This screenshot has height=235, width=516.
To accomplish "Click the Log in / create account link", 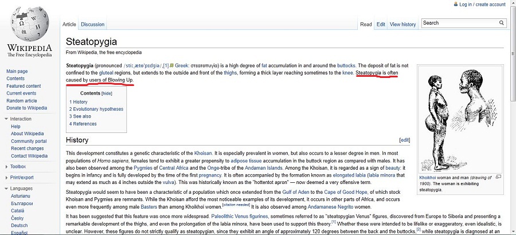I will click(x=482, y=5).
